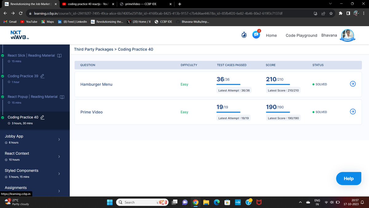
Task: Open Maps bookmark
Action: (48, 22)
